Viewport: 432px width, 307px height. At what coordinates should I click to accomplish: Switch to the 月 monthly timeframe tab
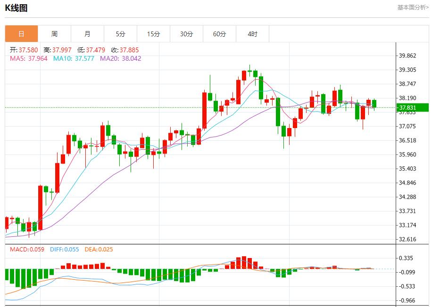tap(88, 33)
